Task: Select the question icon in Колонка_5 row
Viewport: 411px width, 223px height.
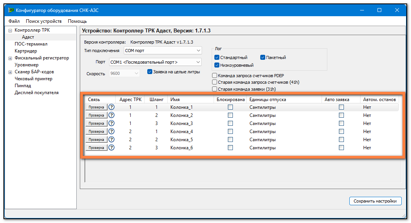Action: [111, 140]
